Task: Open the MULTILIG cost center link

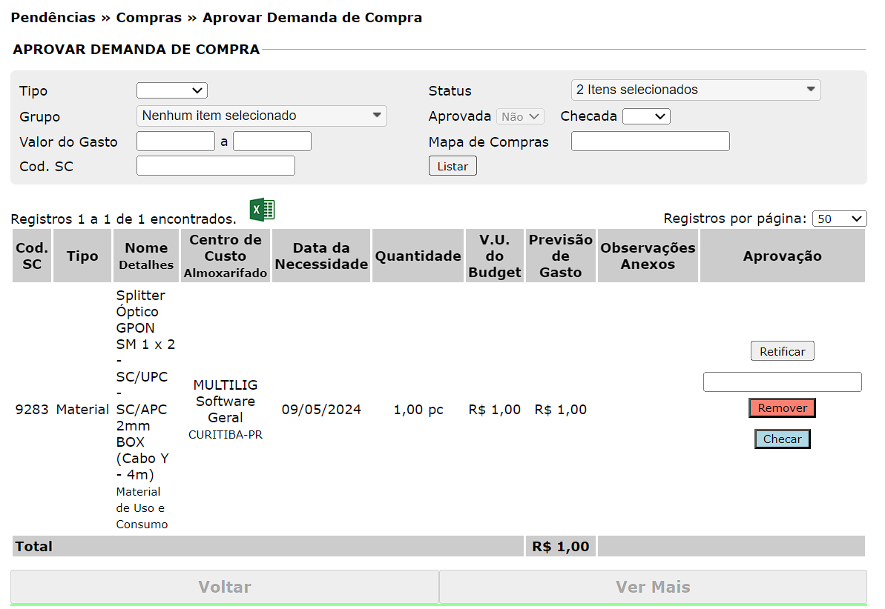Action: [226, 385]
